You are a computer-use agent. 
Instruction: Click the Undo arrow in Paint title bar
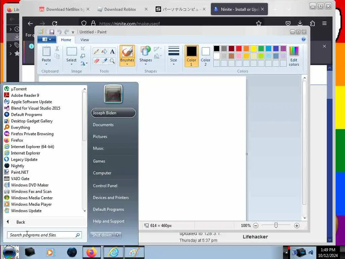tap(59, 32)
